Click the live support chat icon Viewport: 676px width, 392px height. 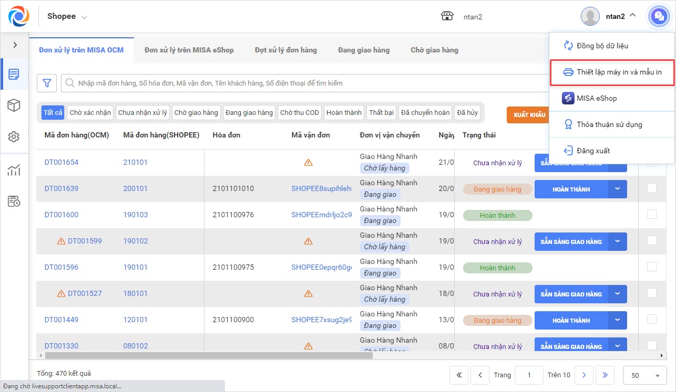pyautogui.click(x=658, y=16)
